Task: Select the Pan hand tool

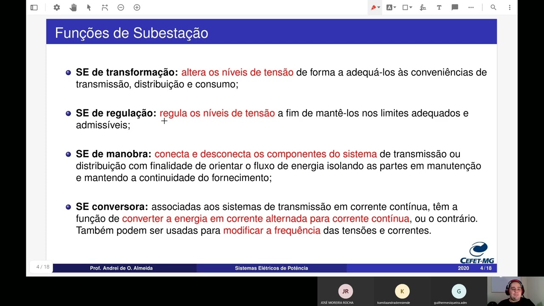Action: pyautogui.click(x=73, y=7)
